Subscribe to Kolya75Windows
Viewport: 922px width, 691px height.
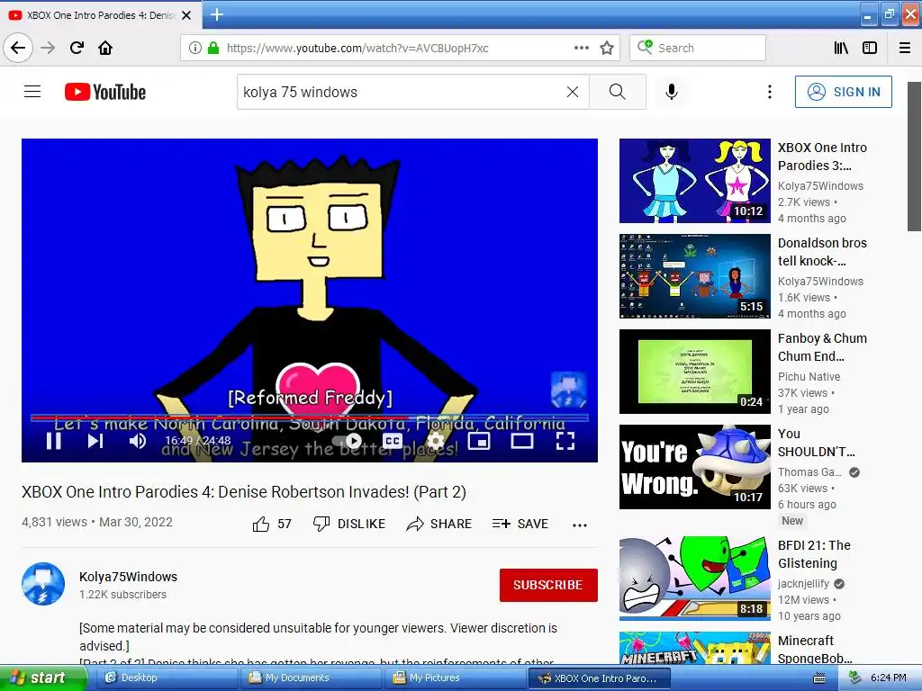[548, 585]
